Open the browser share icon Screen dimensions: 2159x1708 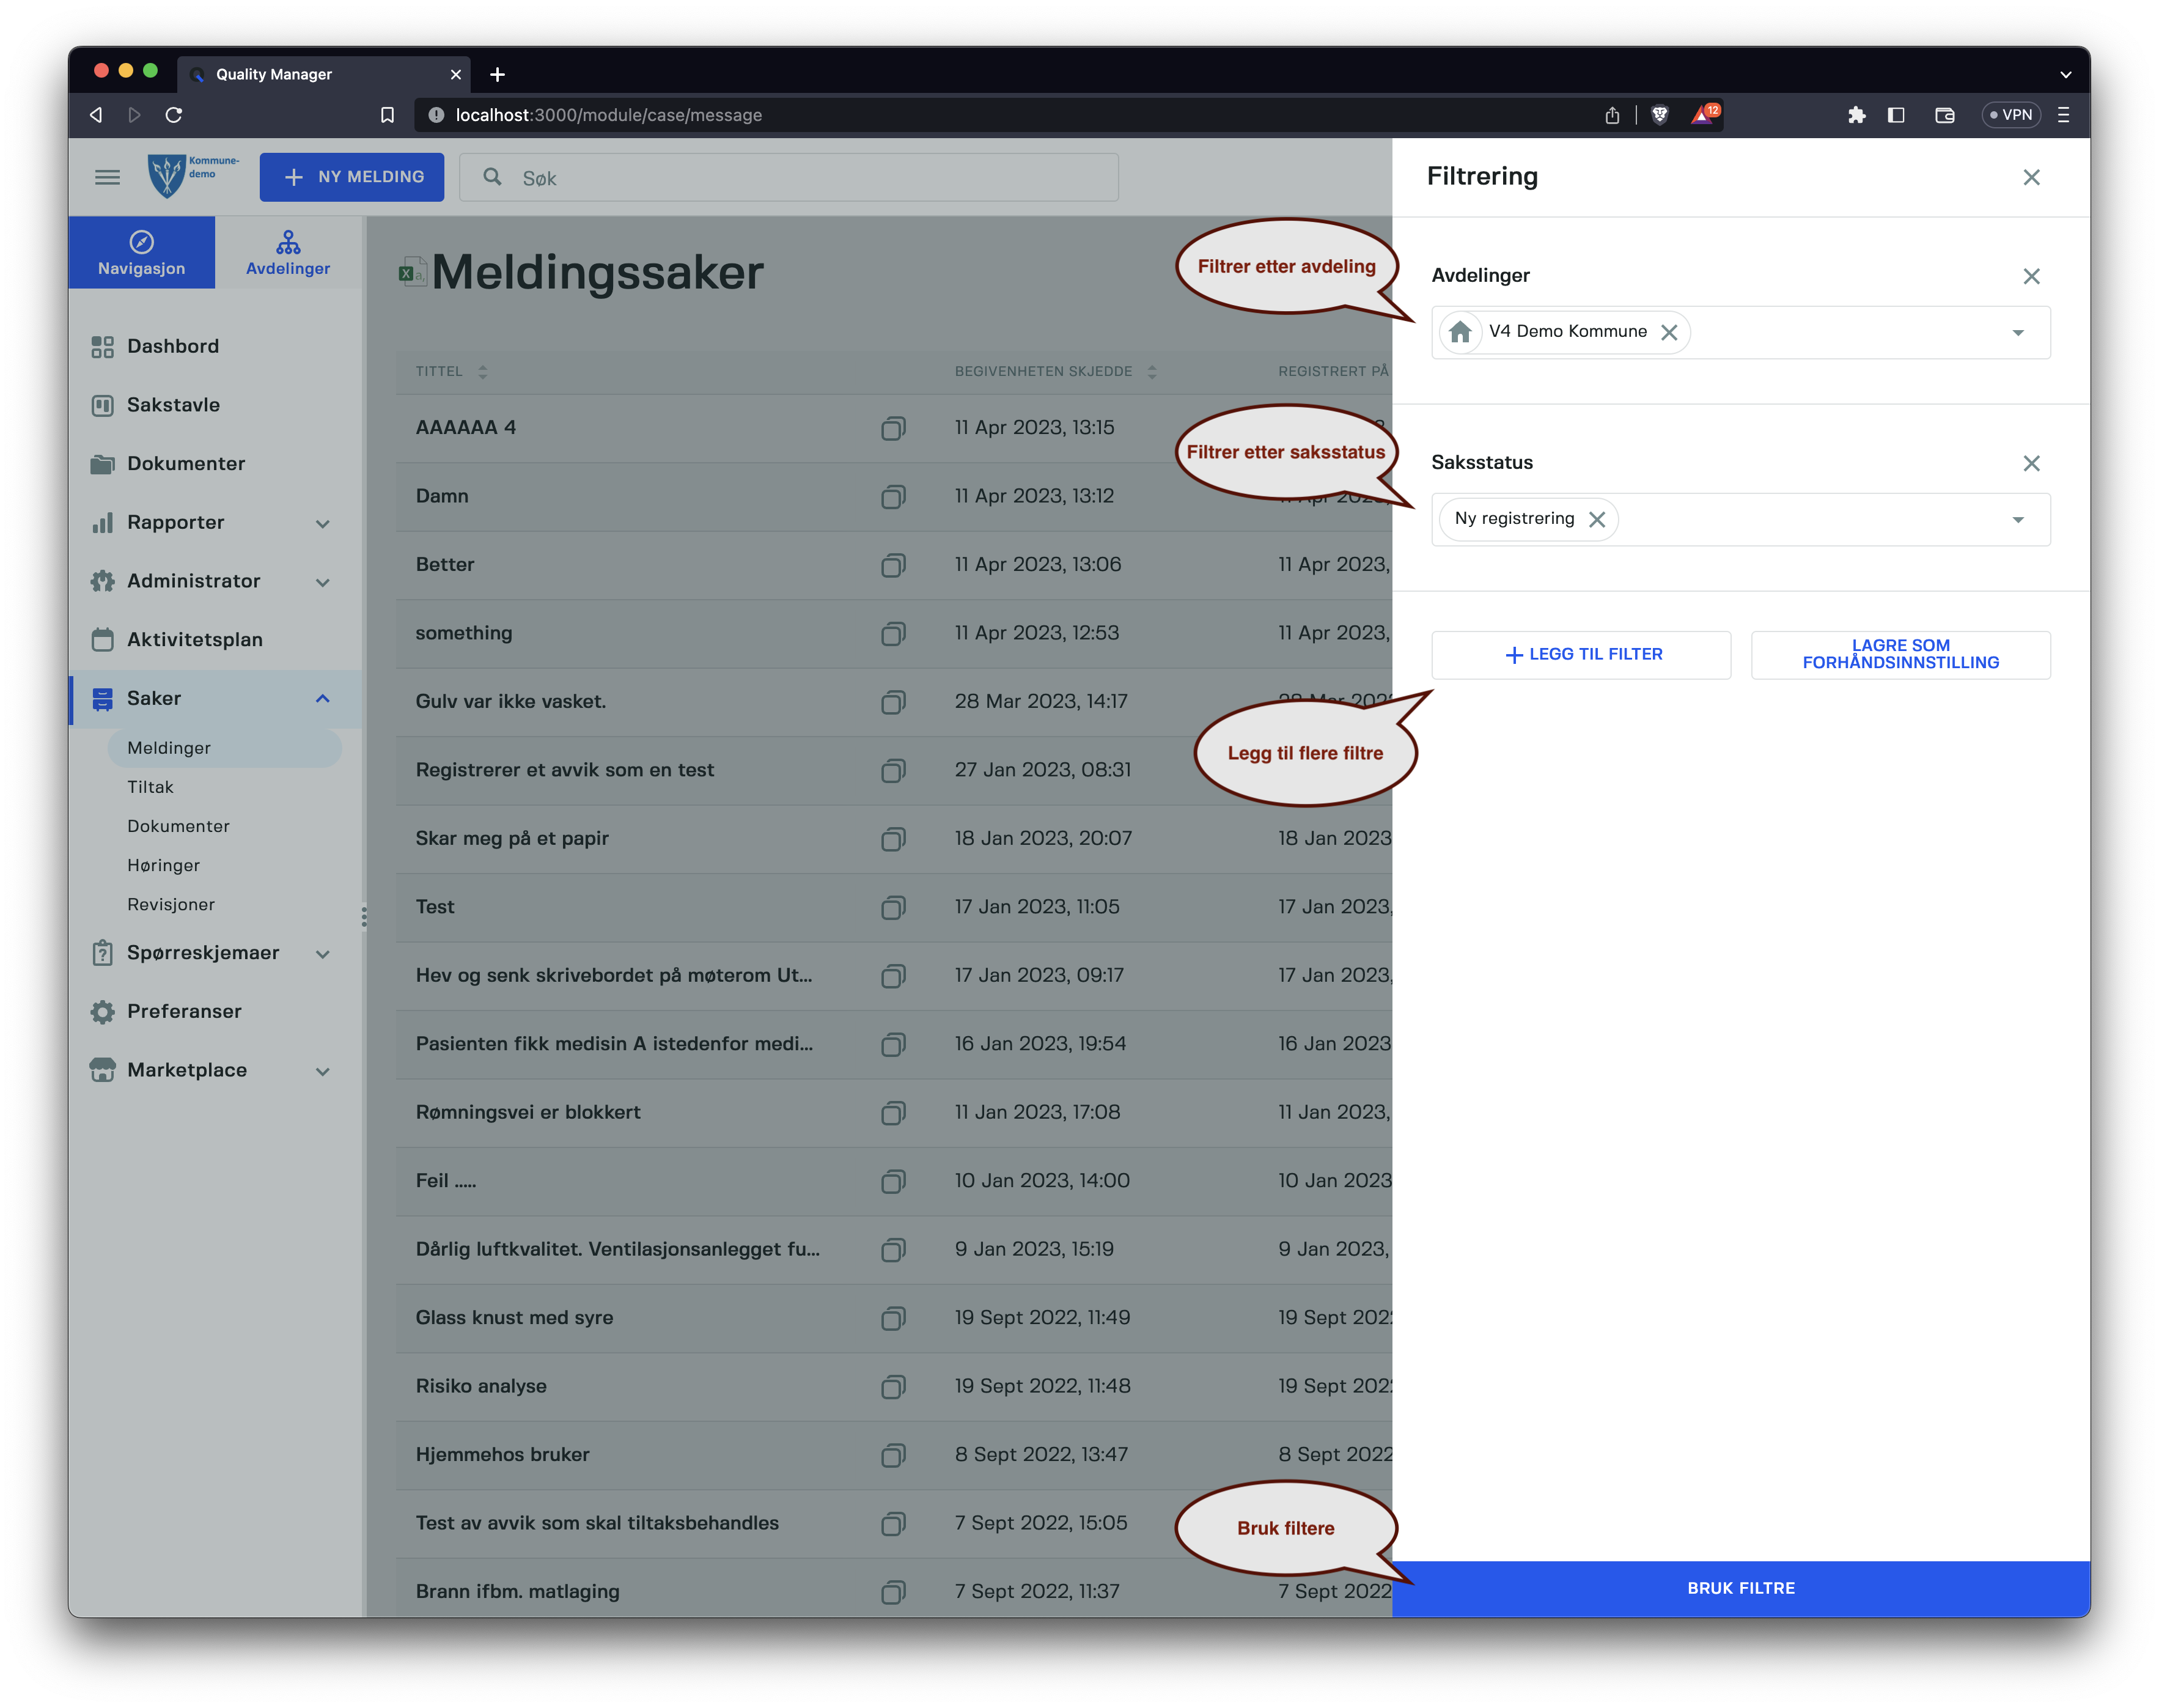point(1612,115)
